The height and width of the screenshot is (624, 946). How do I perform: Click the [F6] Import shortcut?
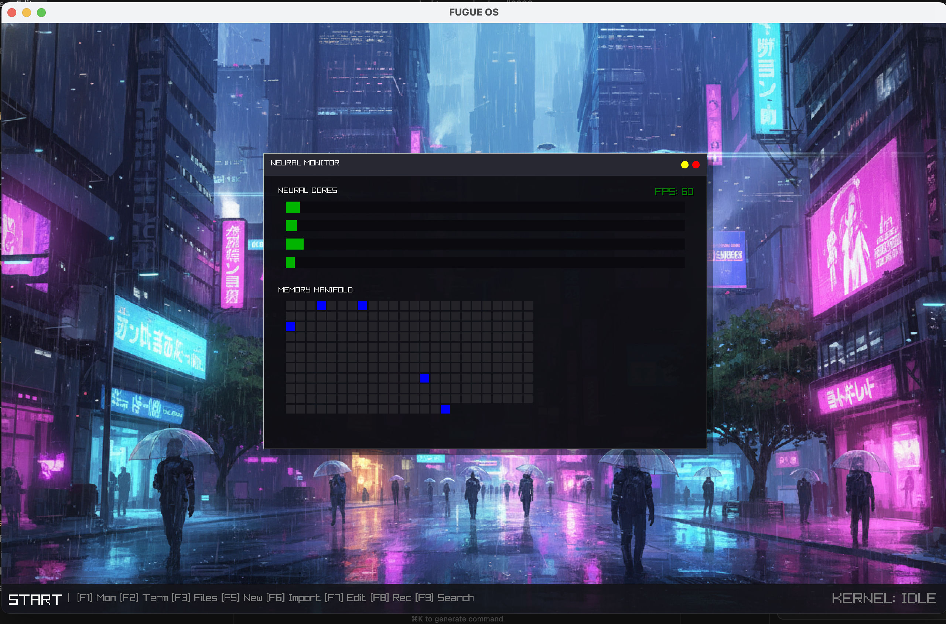click(293, 598)
